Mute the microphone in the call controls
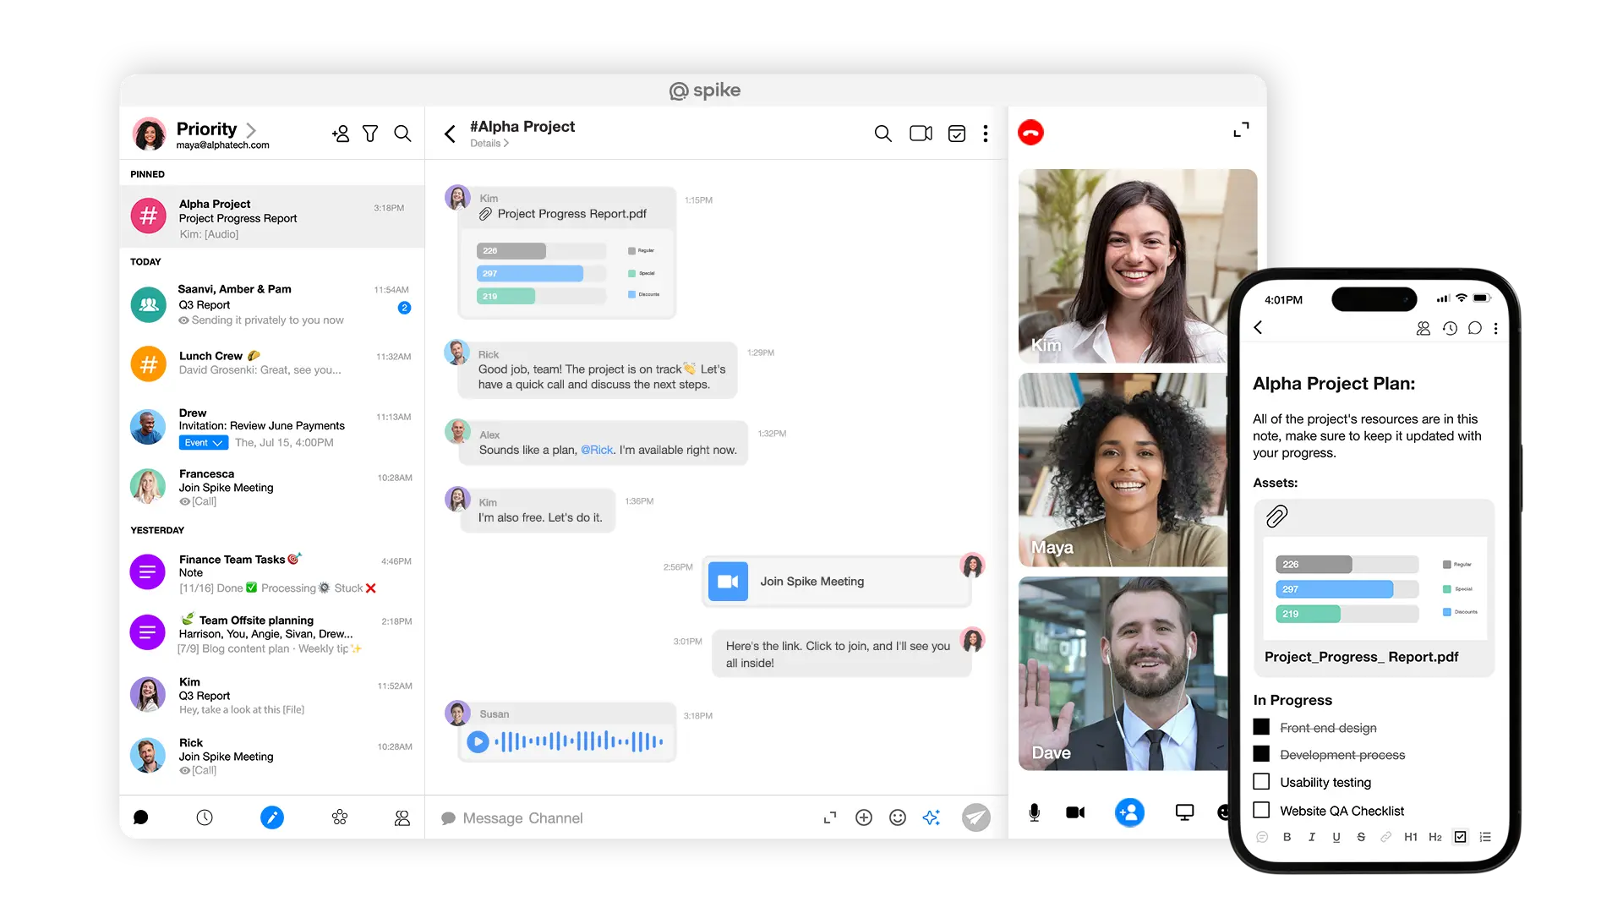Viewport: 1623px width, 913px height. 1034,812
